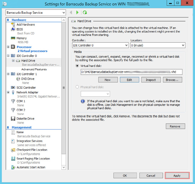Viewport: 195px width, 184px height.
Task: Click the OK button
Action: pyautogui.click(x=125, y=175)
